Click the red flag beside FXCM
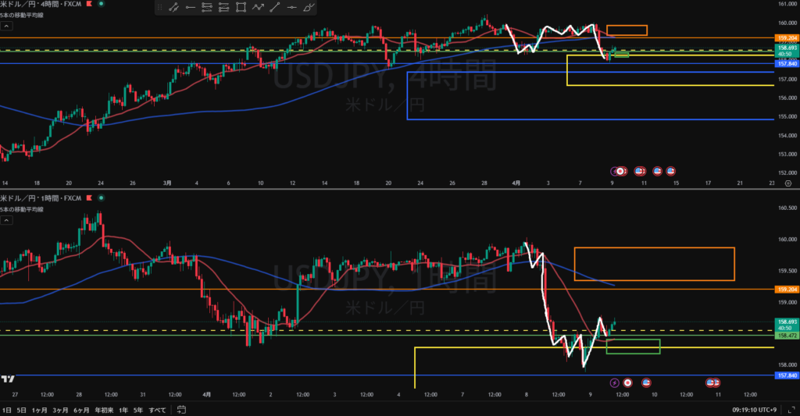 click(x=88, y=4)
